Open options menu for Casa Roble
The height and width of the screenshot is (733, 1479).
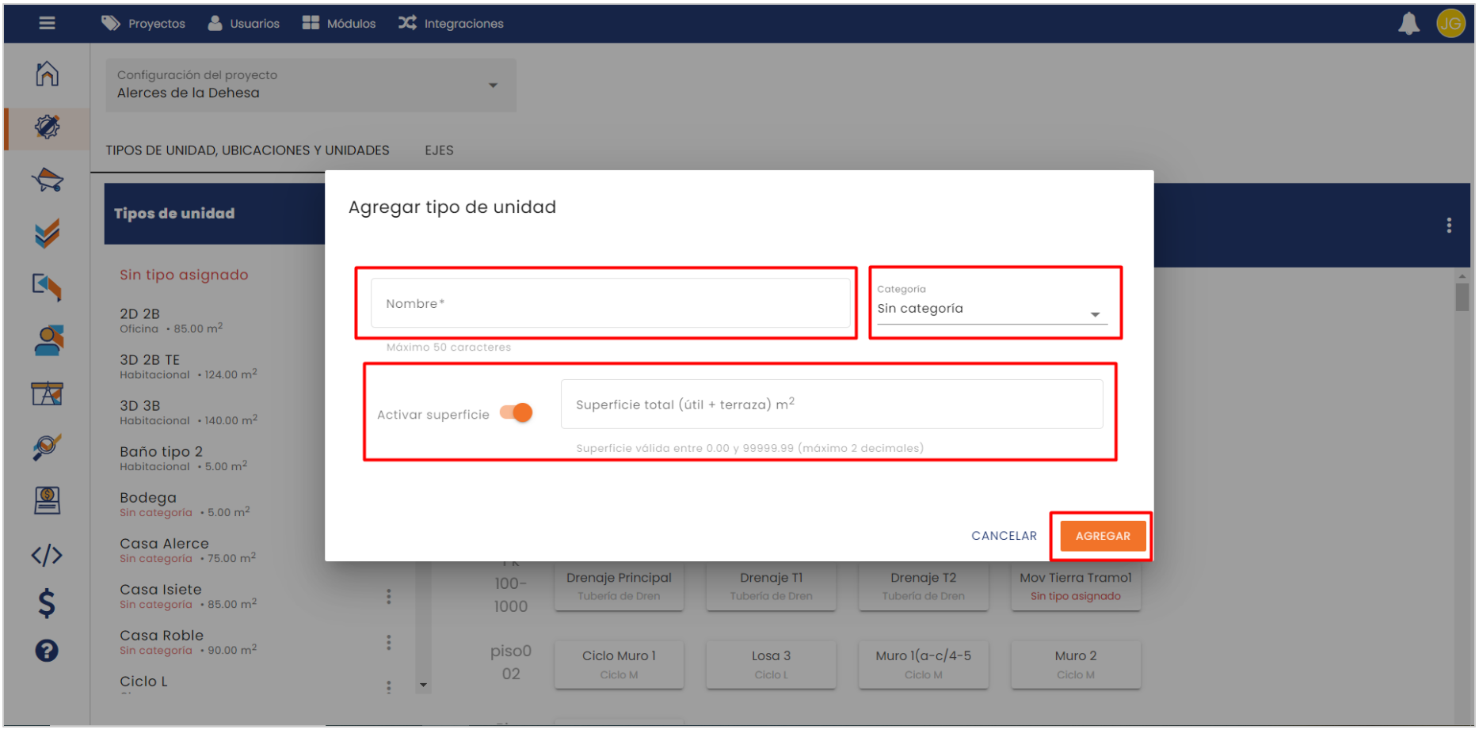click(388, 642)
